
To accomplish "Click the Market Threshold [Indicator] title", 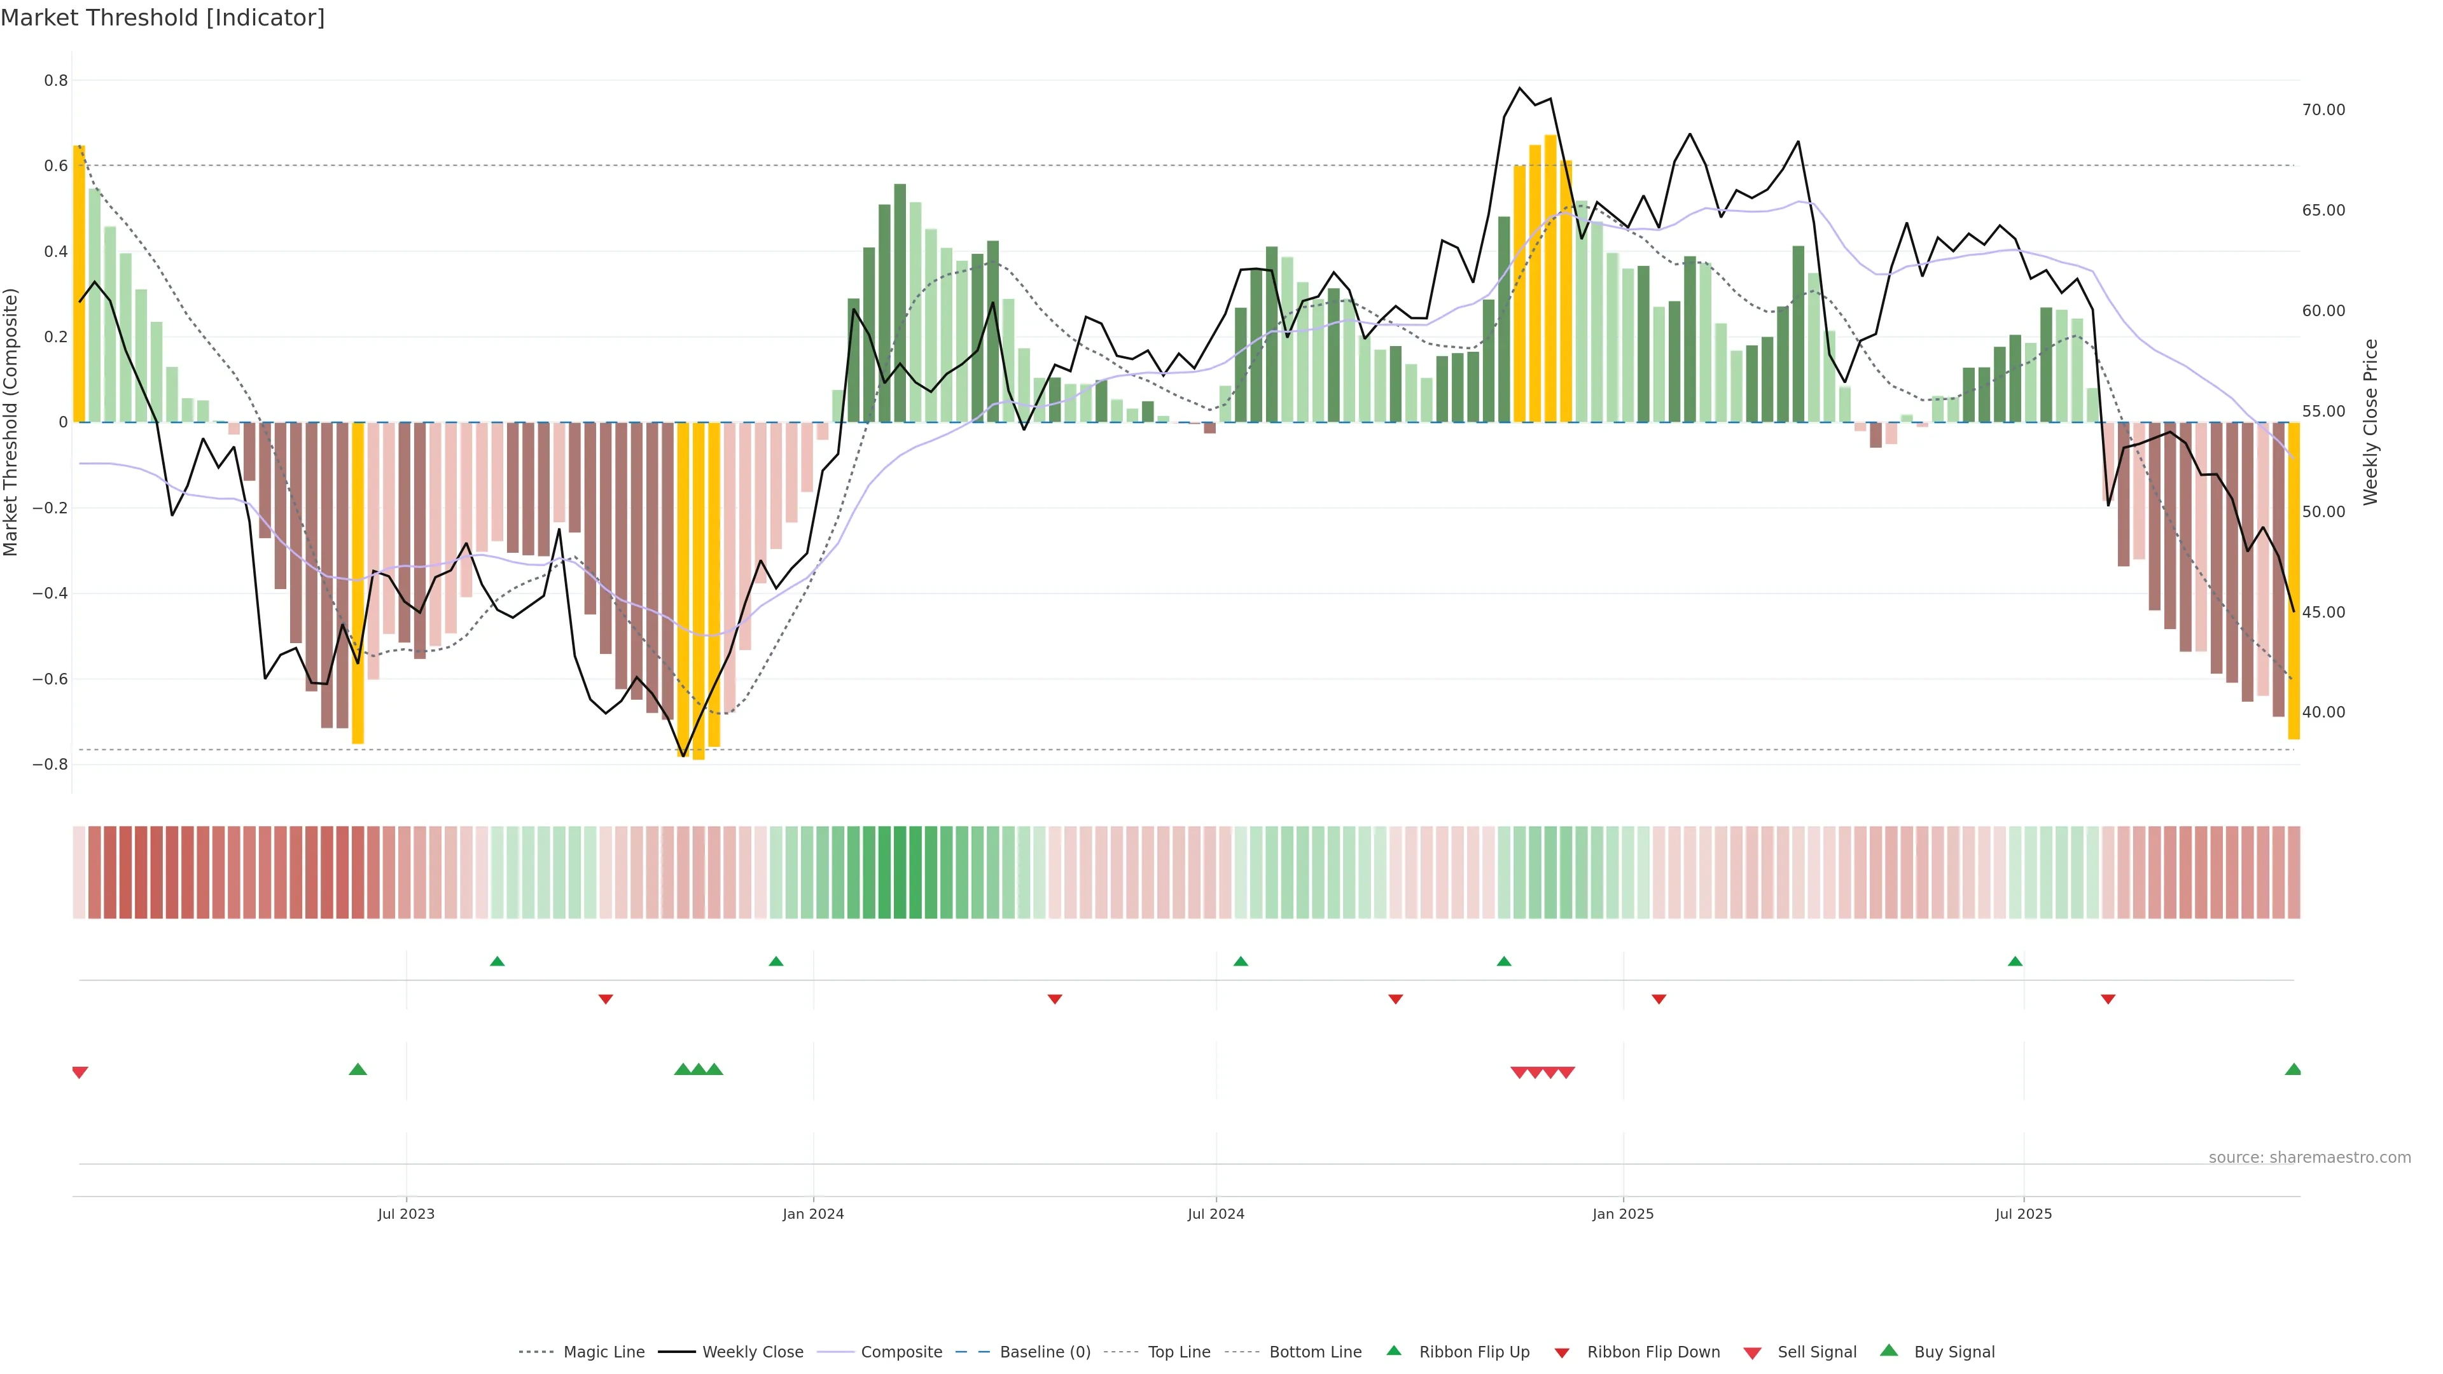I will (162, 18).
